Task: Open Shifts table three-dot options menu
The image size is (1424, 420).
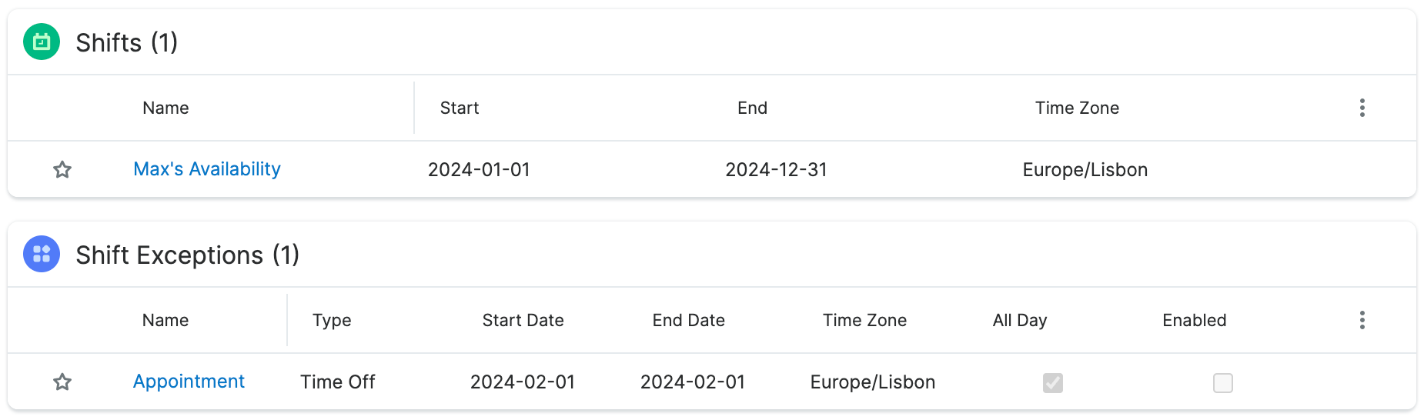Action: click(1362, 108)
